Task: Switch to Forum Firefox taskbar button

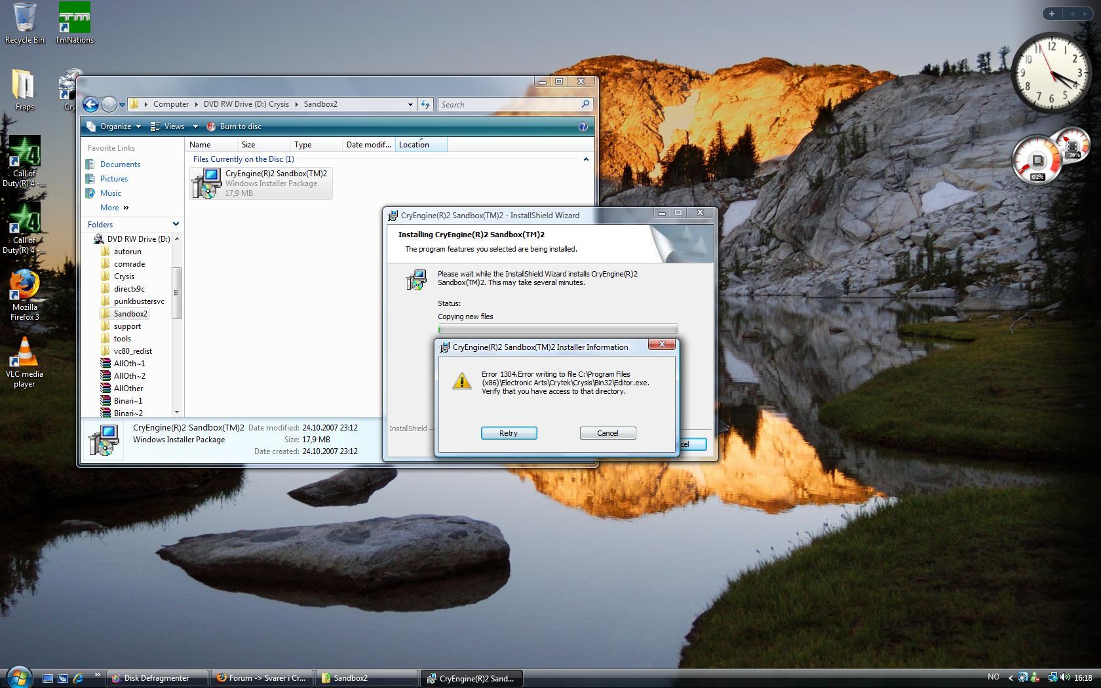Action: 262,678
